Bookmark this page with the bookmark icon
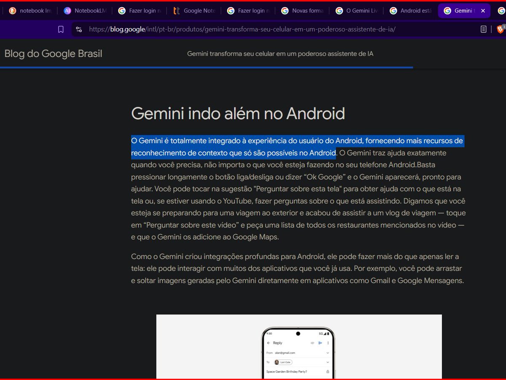The height and width of the screenshot is (380, 506). pos(61,29)
